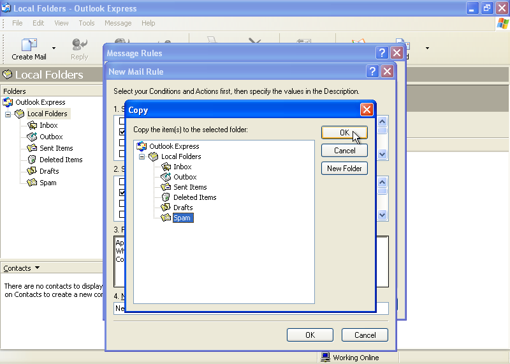The image size is (510, 364).
Task: Click Working Online status bar icon
Action: pyautogui.click(x=325, y=357)
